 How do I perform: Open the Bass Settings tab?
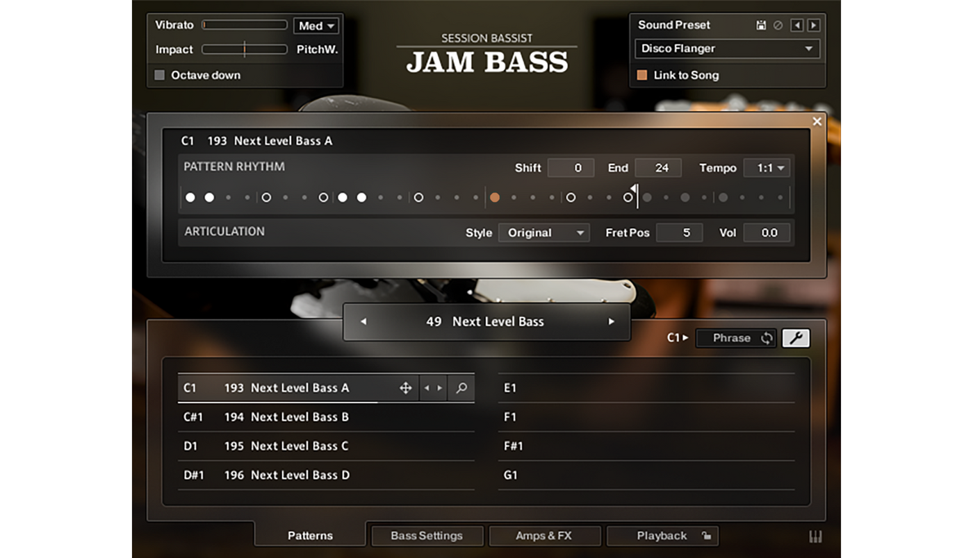pos(427,536)
